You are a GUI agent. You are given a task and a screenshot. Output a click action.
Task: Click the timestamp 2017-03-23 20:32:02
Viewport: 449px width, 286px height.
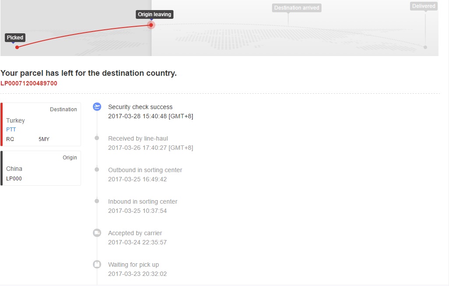[x=138, y=274]
